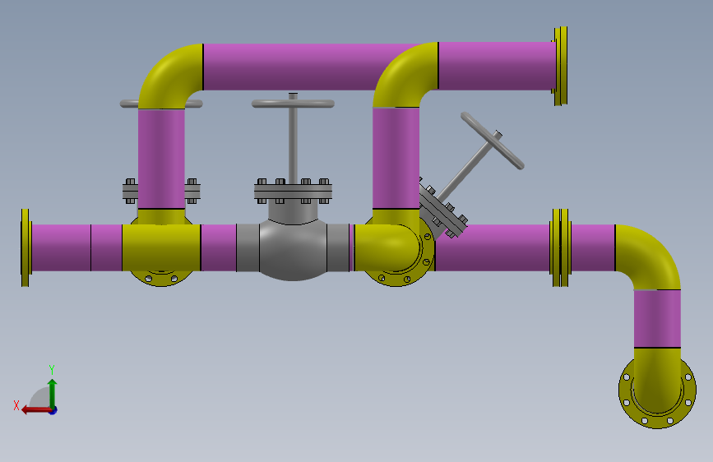Click the blue Z axis dot on the triad
Image resolution: width=713 pixels, height=462 pixels.
click(53, 410)
